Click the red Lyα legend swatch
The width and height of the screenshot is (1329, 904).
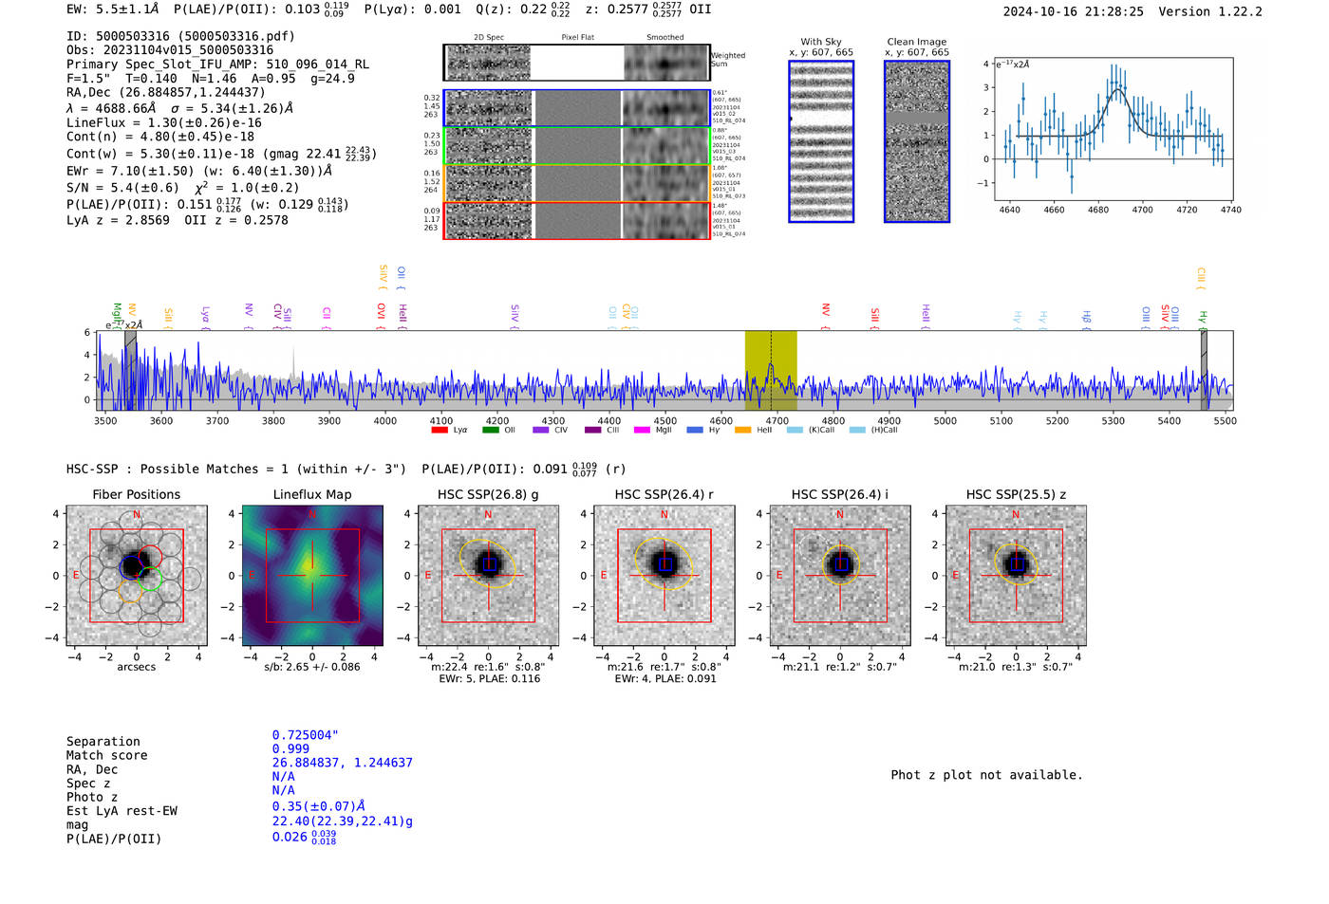click(x=440, y=431)
